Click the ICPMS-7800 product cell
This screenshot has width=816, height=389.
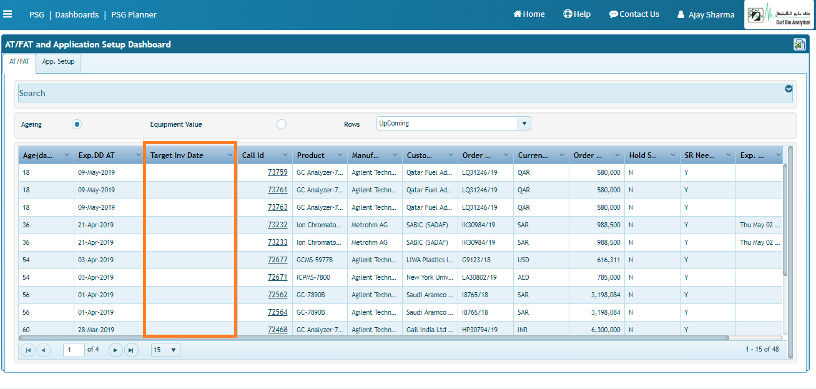click(x=320, y=277)
